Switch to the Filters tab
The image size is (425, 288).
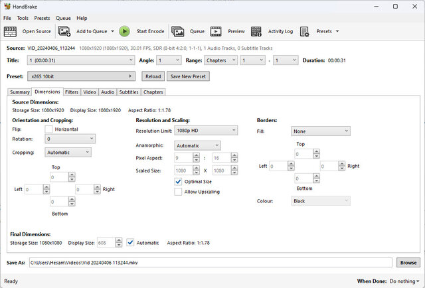point(72,92)
